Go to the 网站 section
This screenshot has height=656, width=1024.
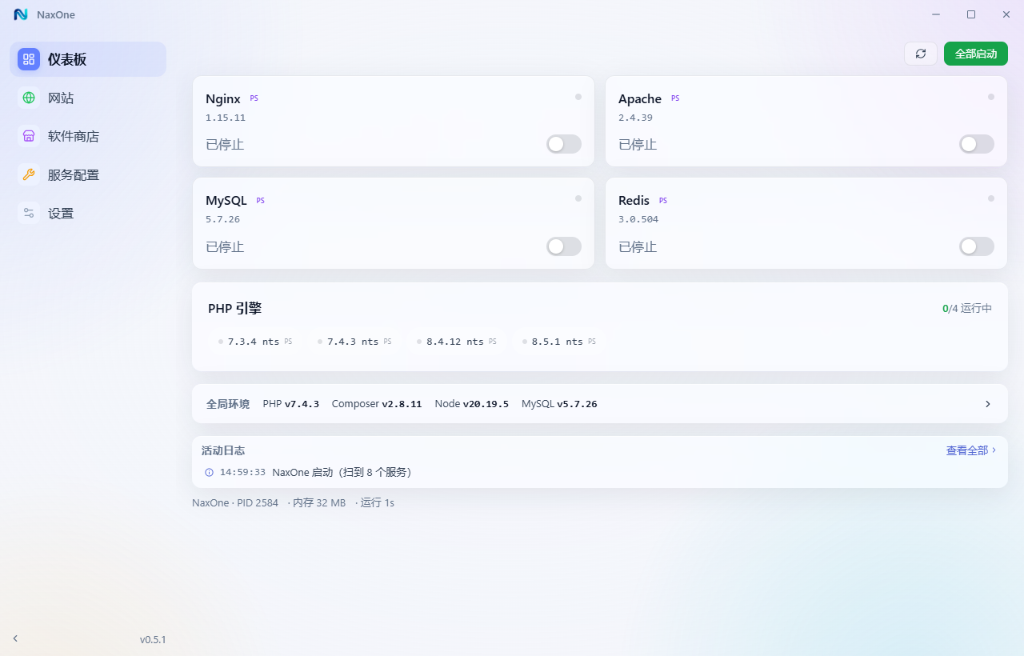(88, 98)
